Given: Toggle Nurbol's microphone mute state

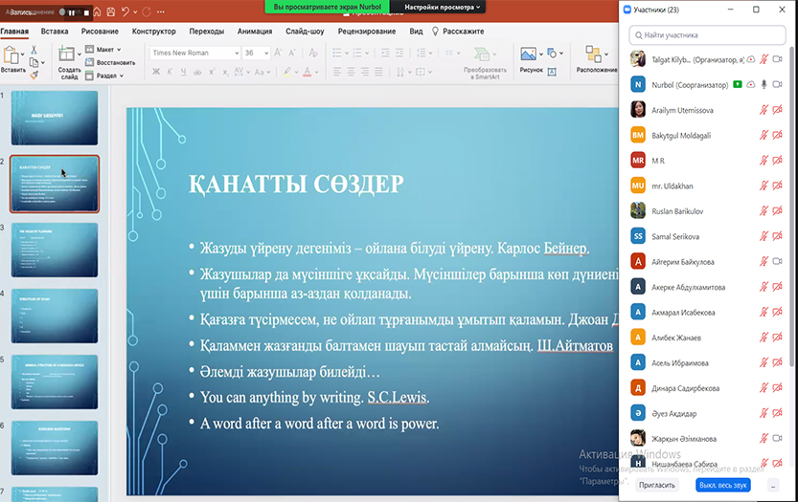Looking at the screenshot, I should (x=764, y=85).
